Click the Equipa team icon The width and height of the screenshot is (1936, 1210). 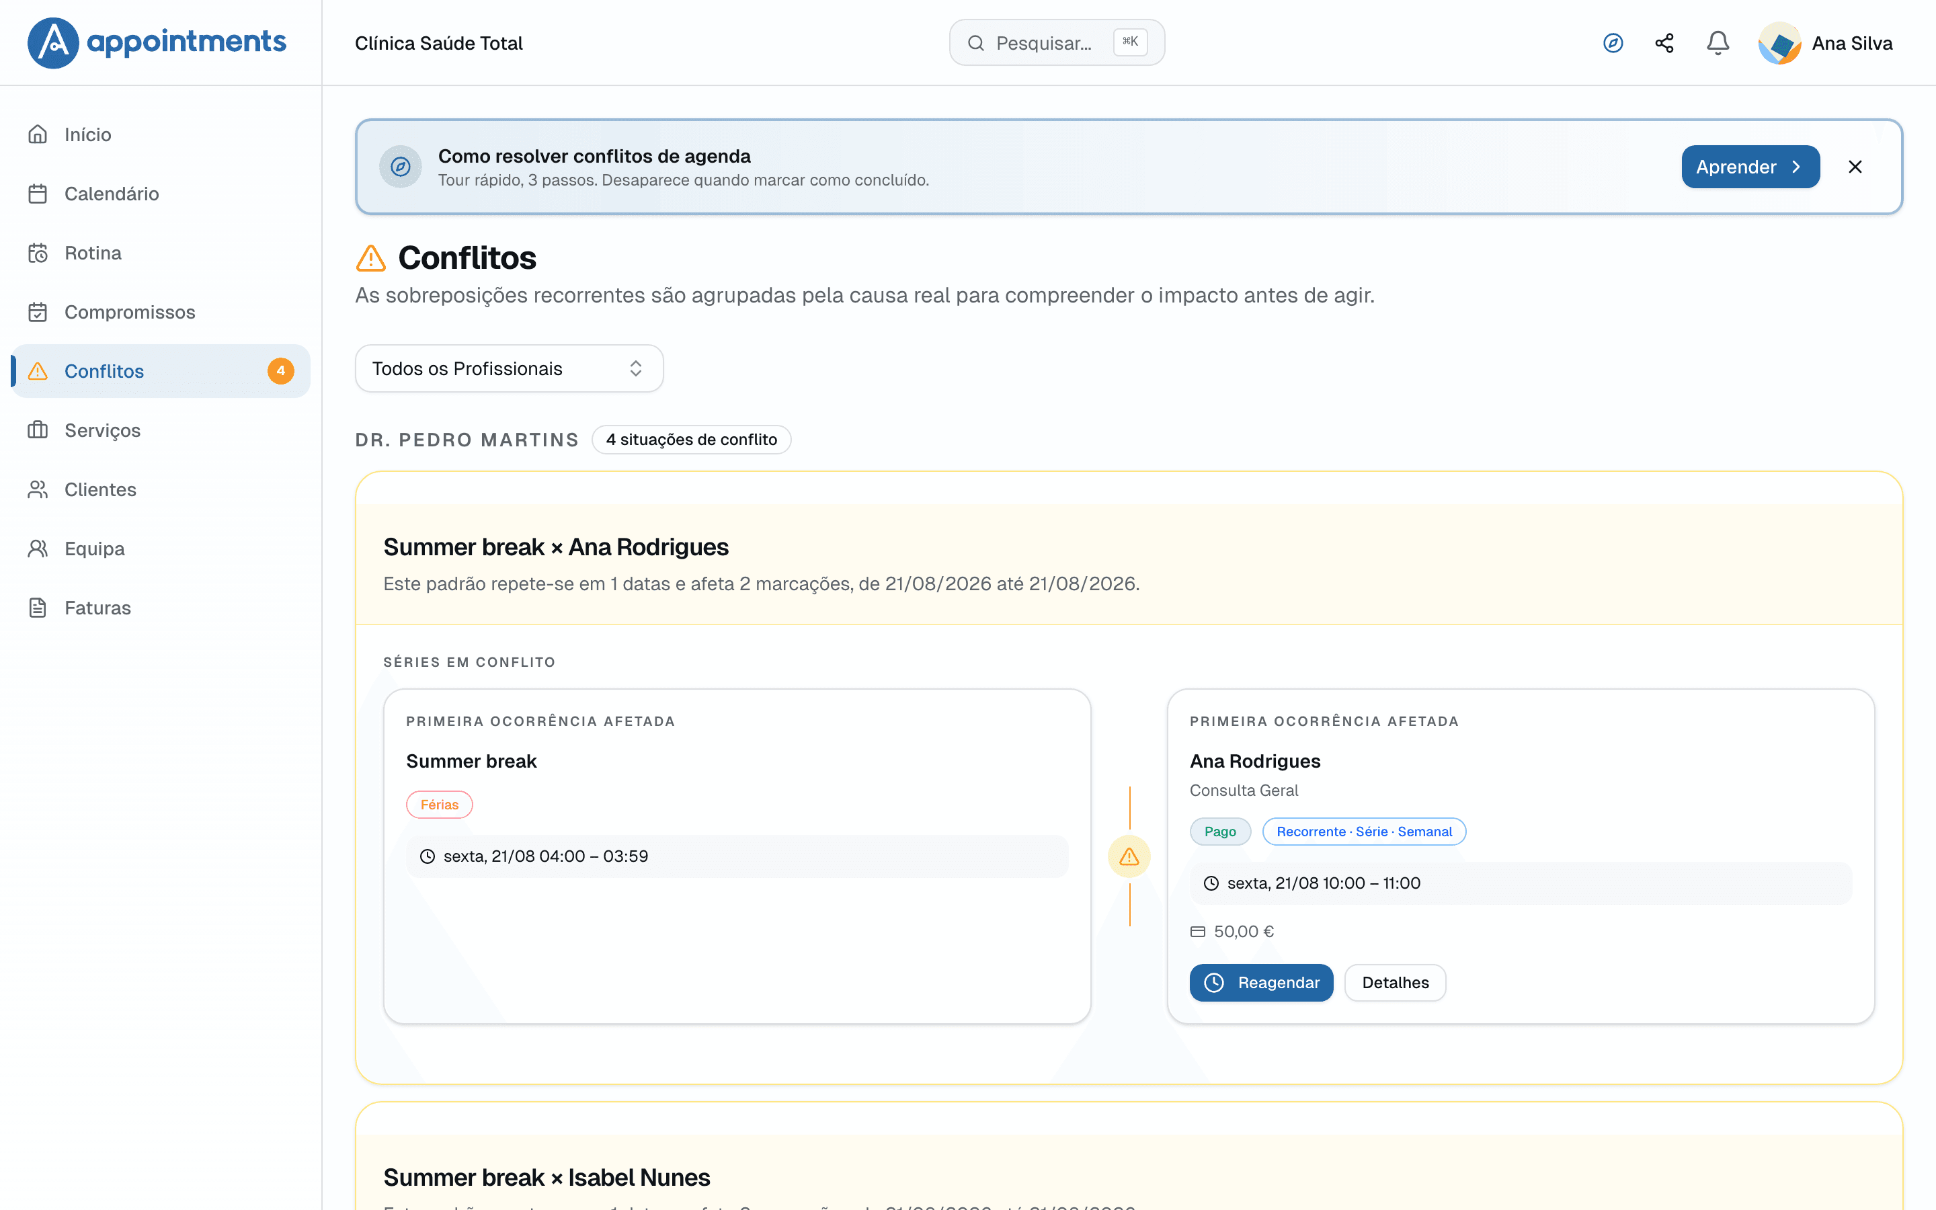pos(38,549)
